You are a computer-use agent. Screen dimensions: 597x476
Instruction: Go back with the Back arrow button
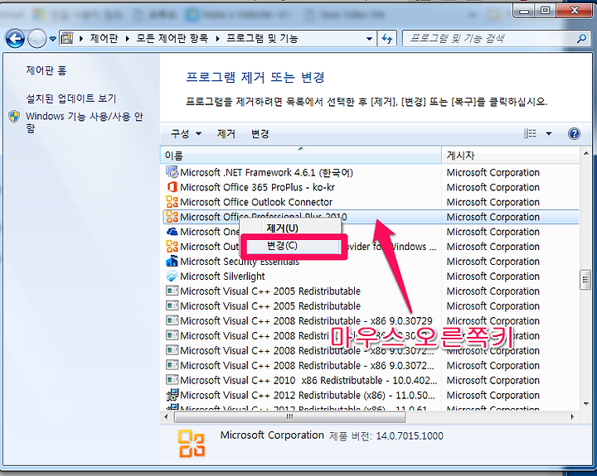pyautogui.click(x=15, y=38)
